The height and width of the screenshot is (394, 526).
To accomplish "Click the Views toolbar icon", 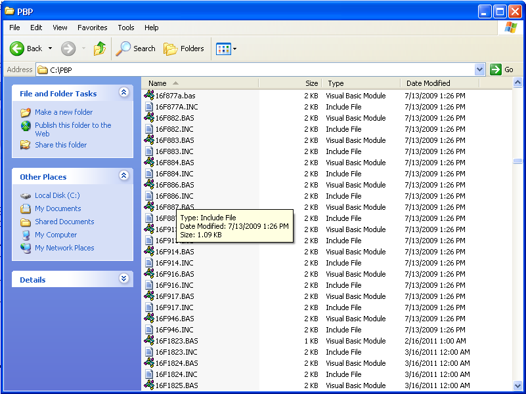I will 223,49.
